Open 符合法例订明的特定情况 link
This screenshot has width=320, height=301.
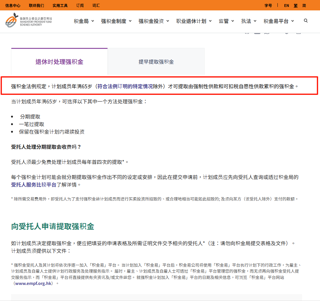pyautogui.click(x=125, y=86)
